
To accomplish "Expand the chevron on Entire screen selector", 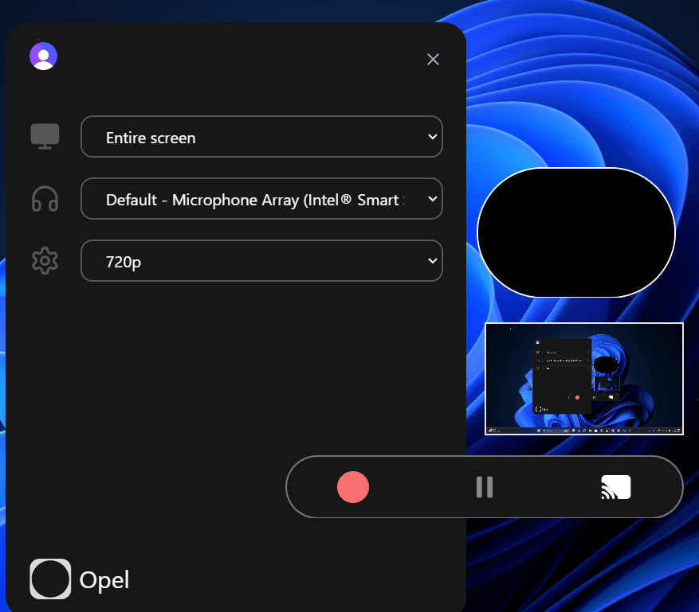I will tap(433, 137).
